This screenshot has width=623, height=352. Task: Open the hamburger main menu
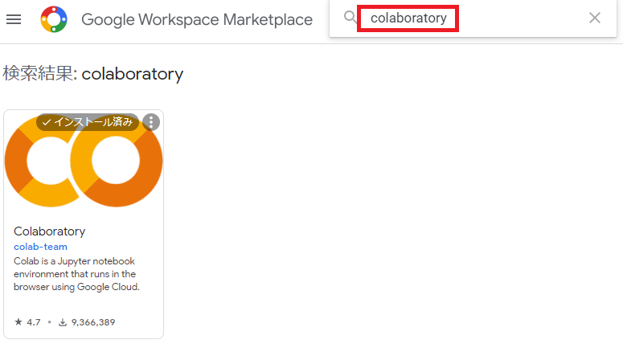click(14, 19)
